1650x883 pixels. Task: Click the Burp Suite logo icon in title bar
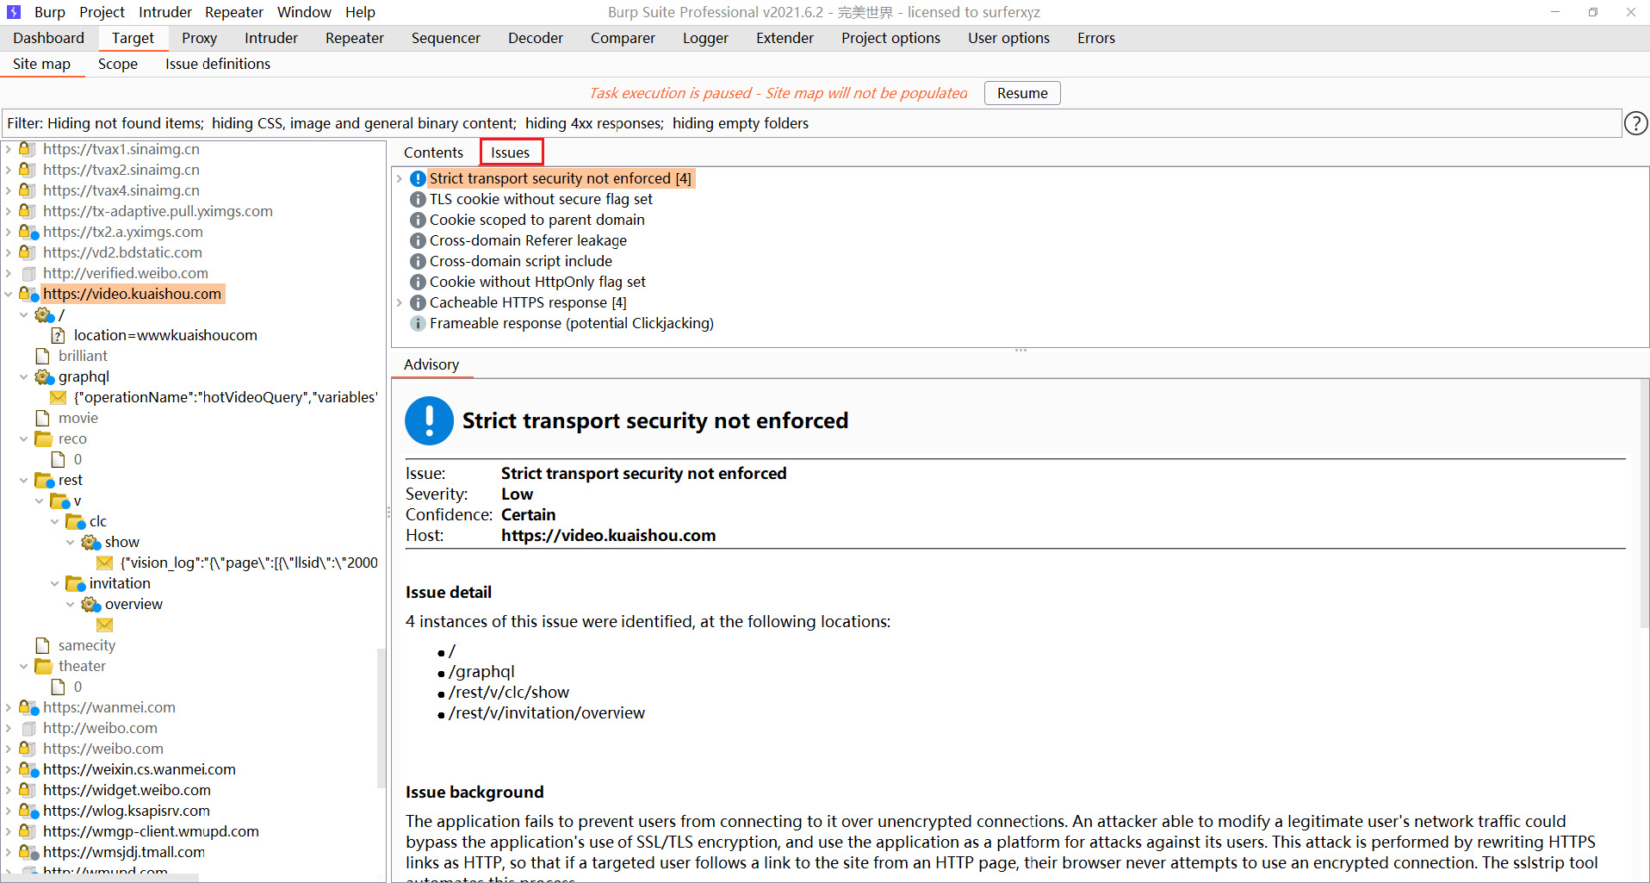click(x=14, y=12)
